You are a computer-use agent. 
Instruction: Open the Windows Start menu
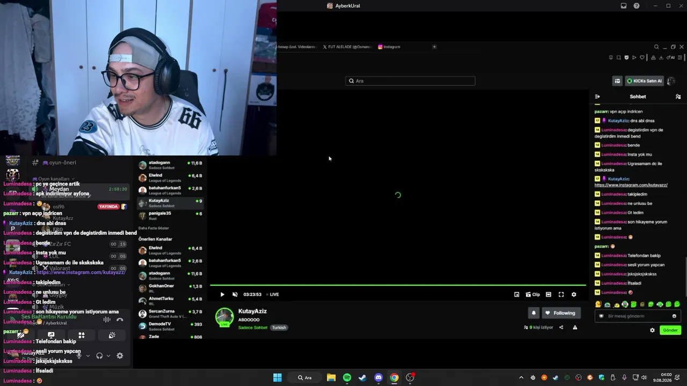277,377
